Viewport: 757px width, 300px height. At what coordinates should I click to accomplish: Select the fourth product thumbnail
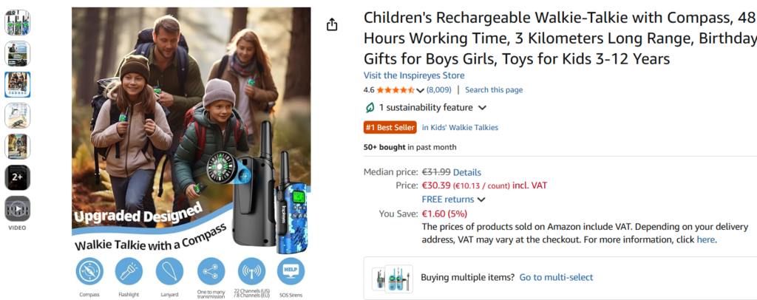point(18,115)
